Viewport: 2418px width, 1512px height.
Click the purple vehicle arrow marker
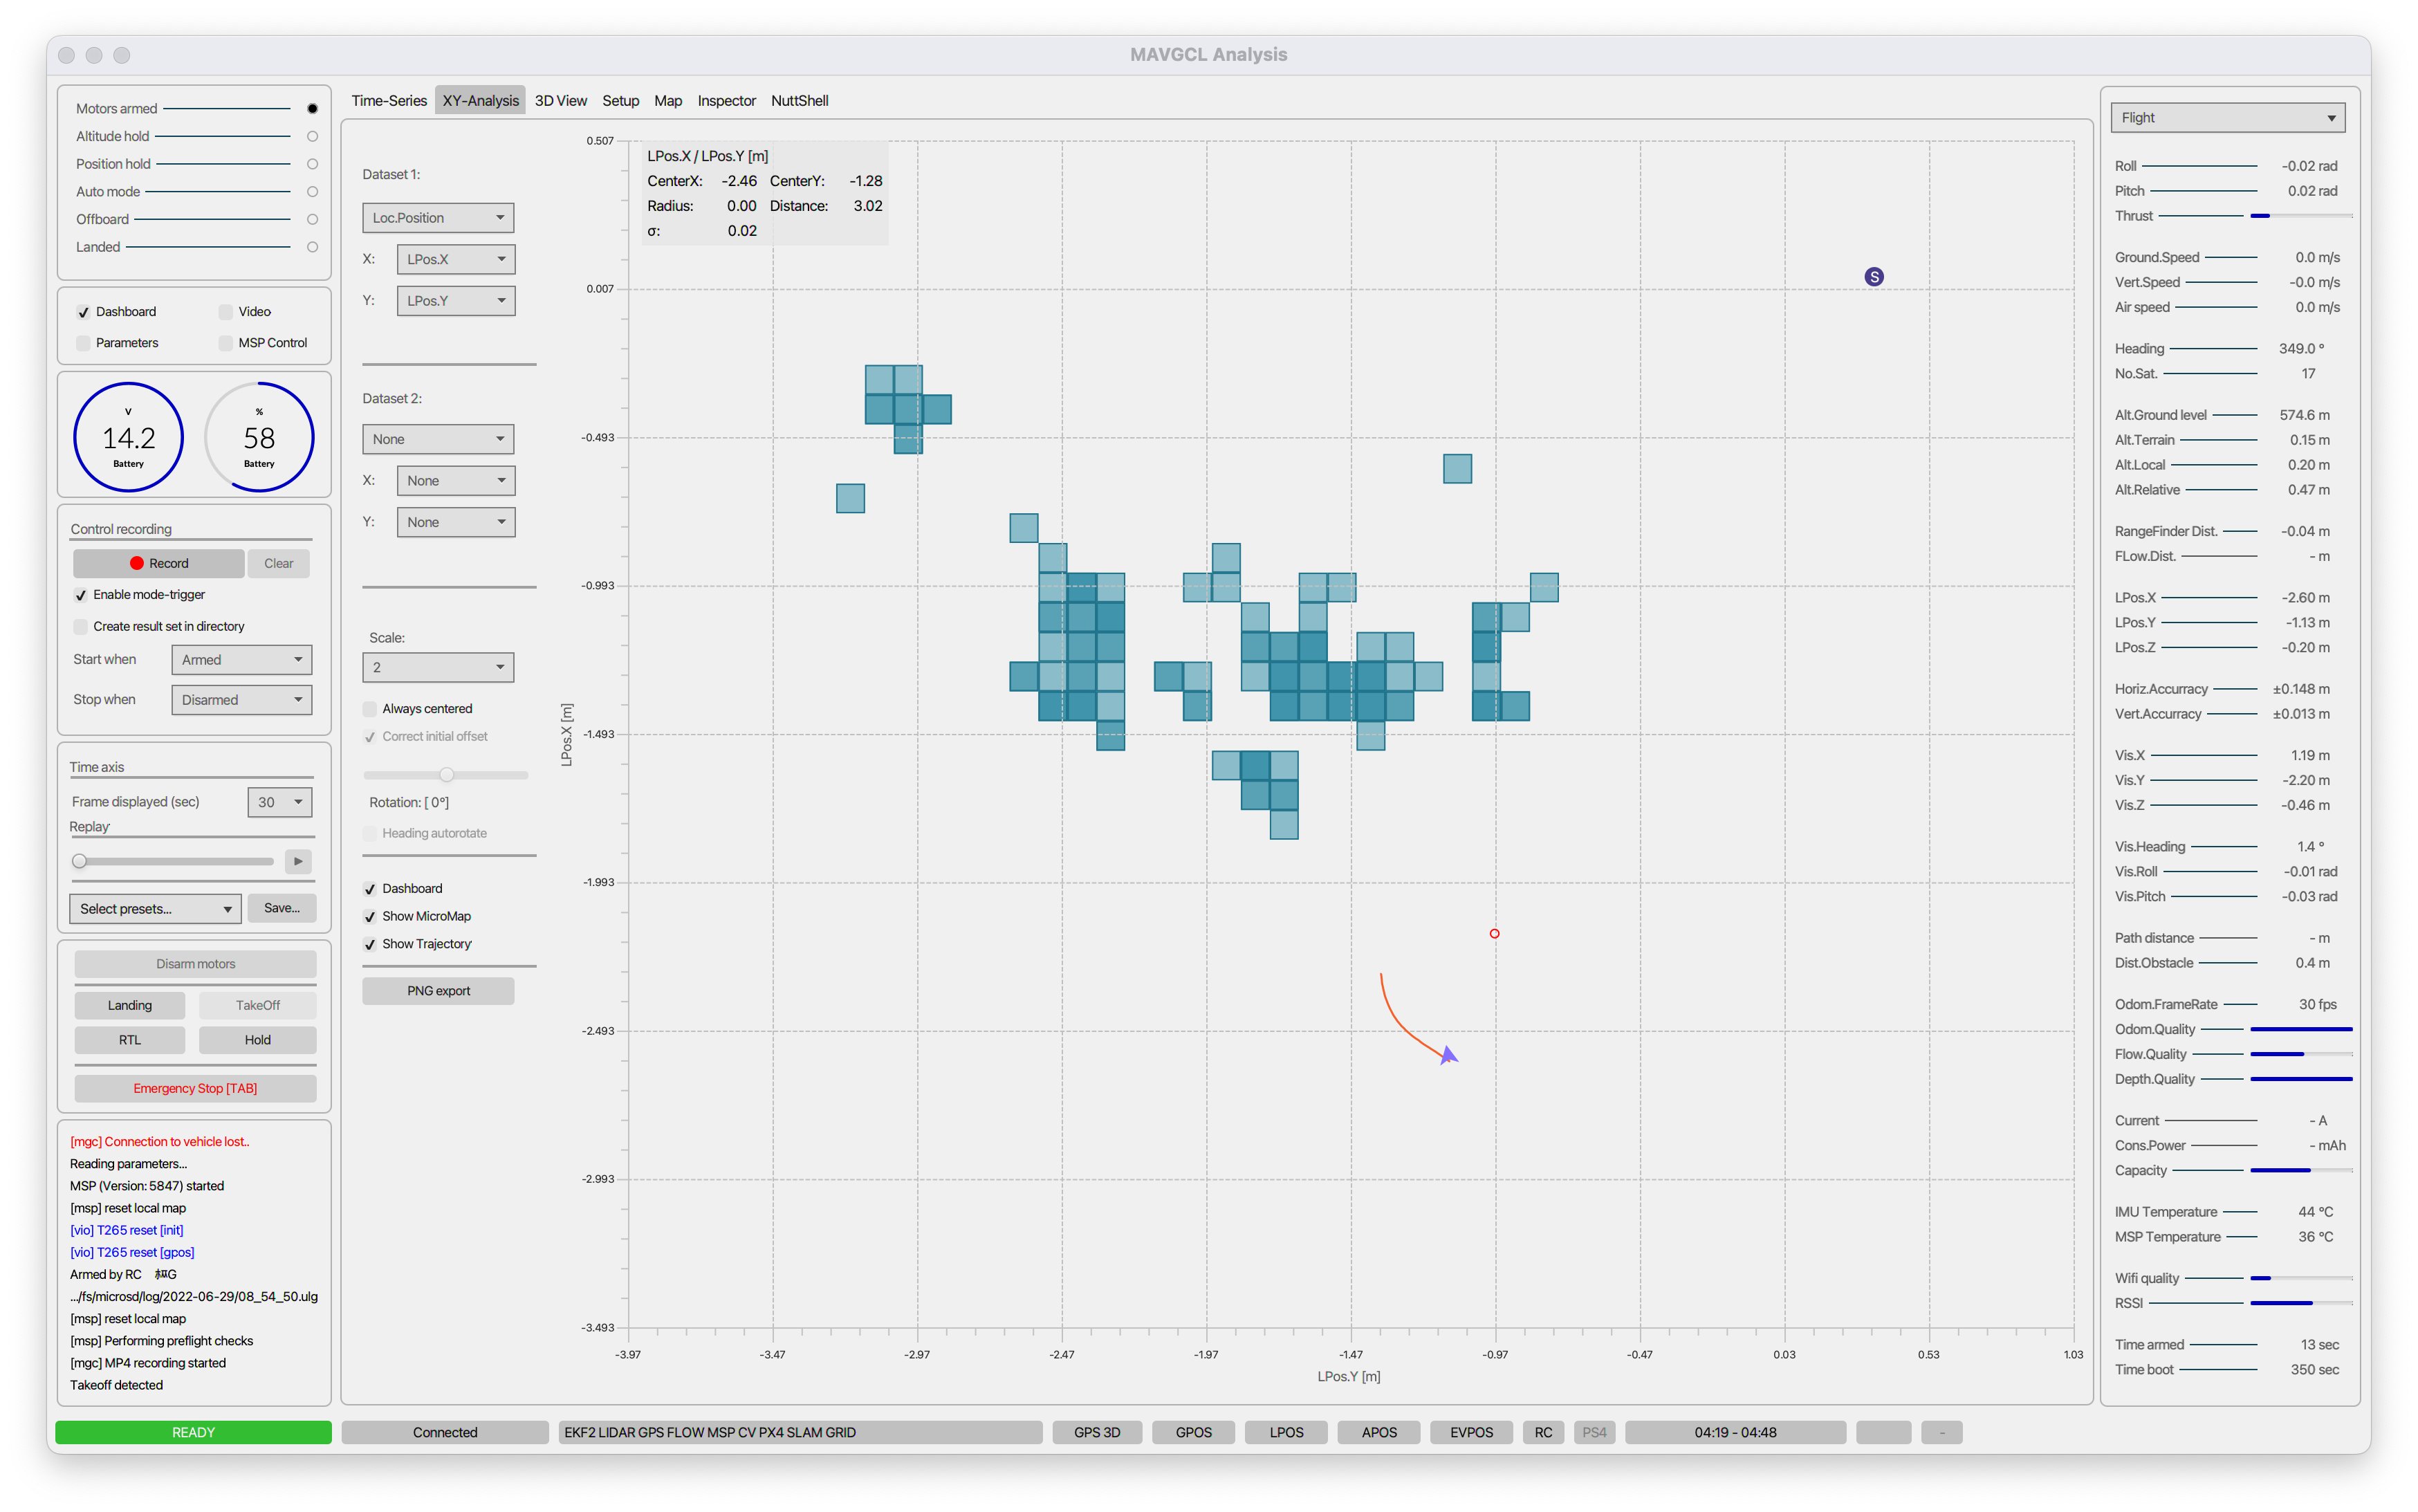1448,1054
